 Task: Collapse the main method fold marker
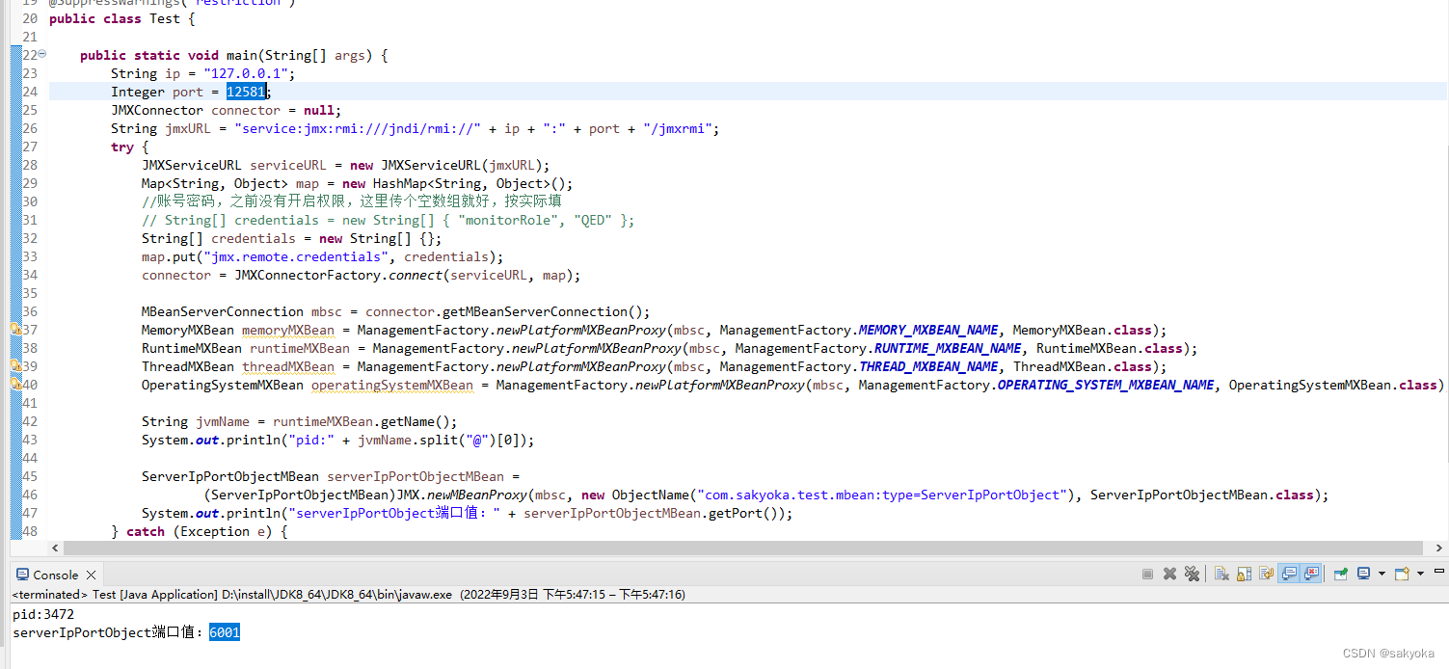coord(41,55)
